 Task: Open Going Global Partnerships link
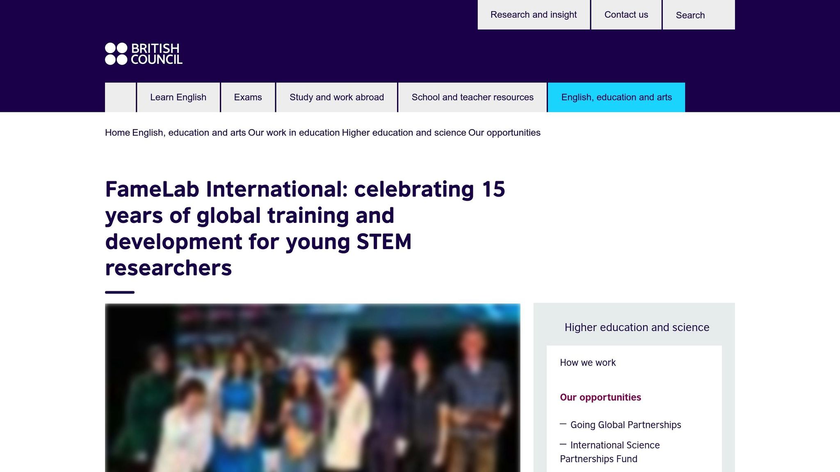click(x=625, y=425)
